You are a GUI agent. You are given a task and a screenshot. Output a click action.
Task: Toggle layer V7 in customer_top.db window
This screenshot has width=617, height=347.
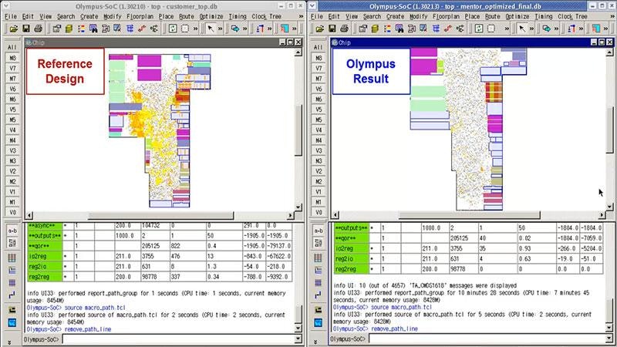pos(12,68)
